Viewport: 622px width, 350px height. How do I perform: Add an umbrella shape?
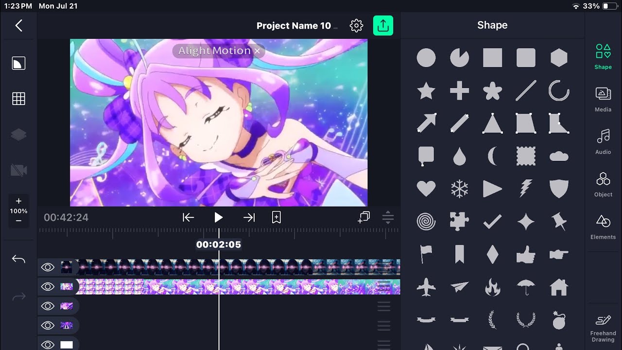click(x=526, y=287)
